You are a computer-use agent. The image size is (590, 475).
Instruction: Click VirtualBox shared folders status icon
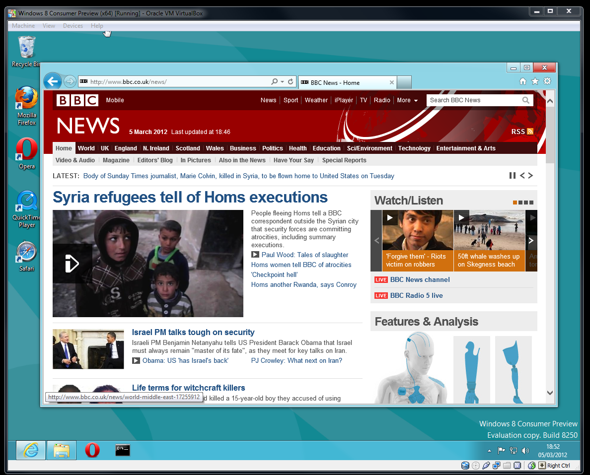click(507, 466)
